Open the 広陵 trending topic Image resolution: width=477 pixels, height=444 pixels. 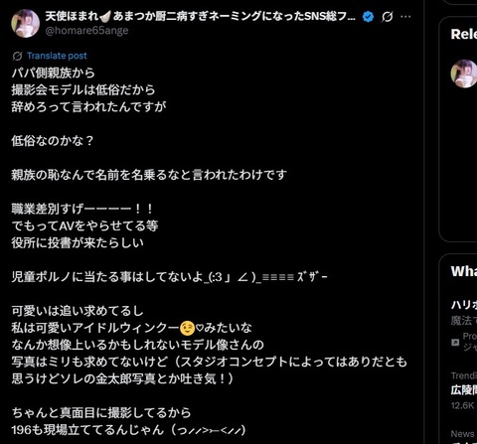tap(464, 390)
